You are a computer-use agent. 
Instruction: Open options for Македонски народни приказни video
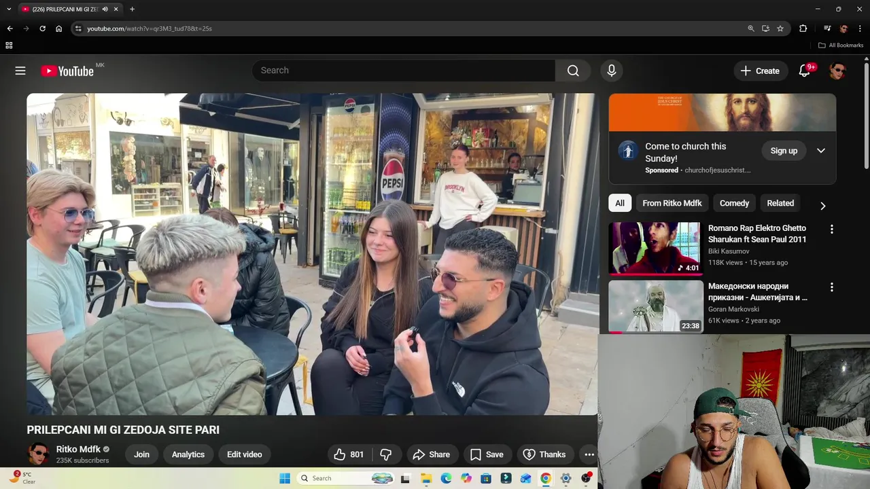(831, 287)
